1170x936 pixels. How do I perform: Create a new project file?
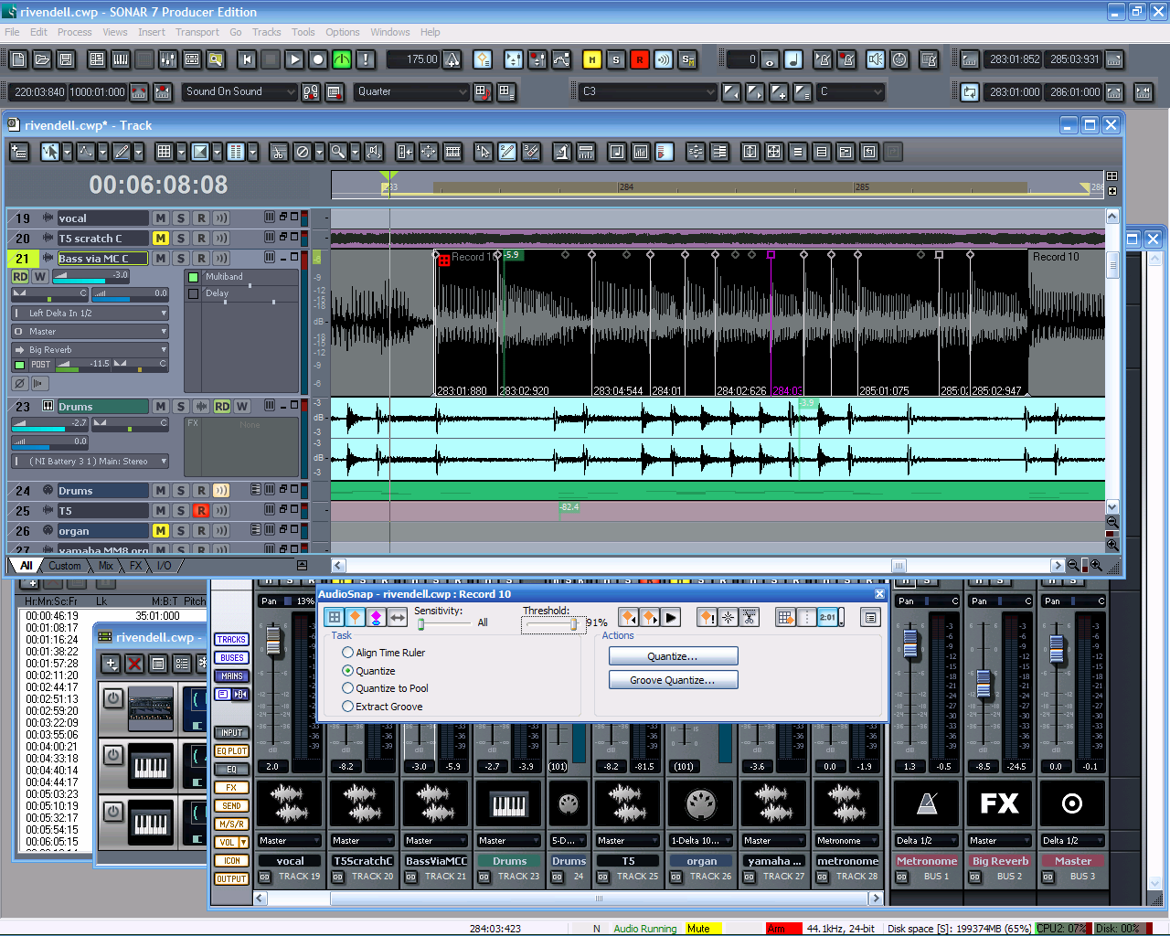(x=18, y=59)
